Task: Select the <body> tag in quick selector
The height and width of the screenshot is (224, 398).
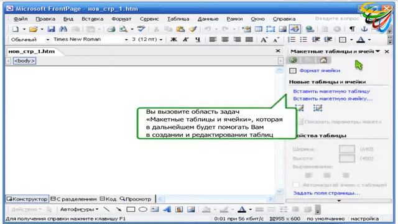Action: click(x=25, y=61)
